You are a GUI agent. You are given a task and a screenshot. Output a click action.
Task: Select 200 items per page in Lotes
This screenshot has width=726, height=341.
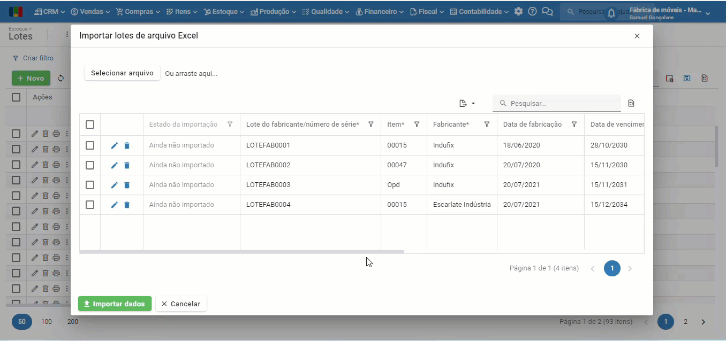point(72,322)
